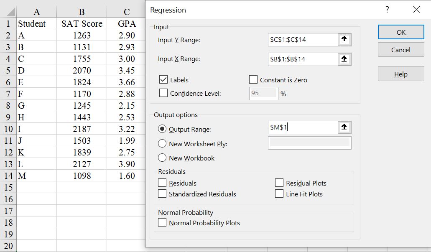Choose the New Workbook radio option
This screenshot has height=252, width=431.
click(162, 158)
